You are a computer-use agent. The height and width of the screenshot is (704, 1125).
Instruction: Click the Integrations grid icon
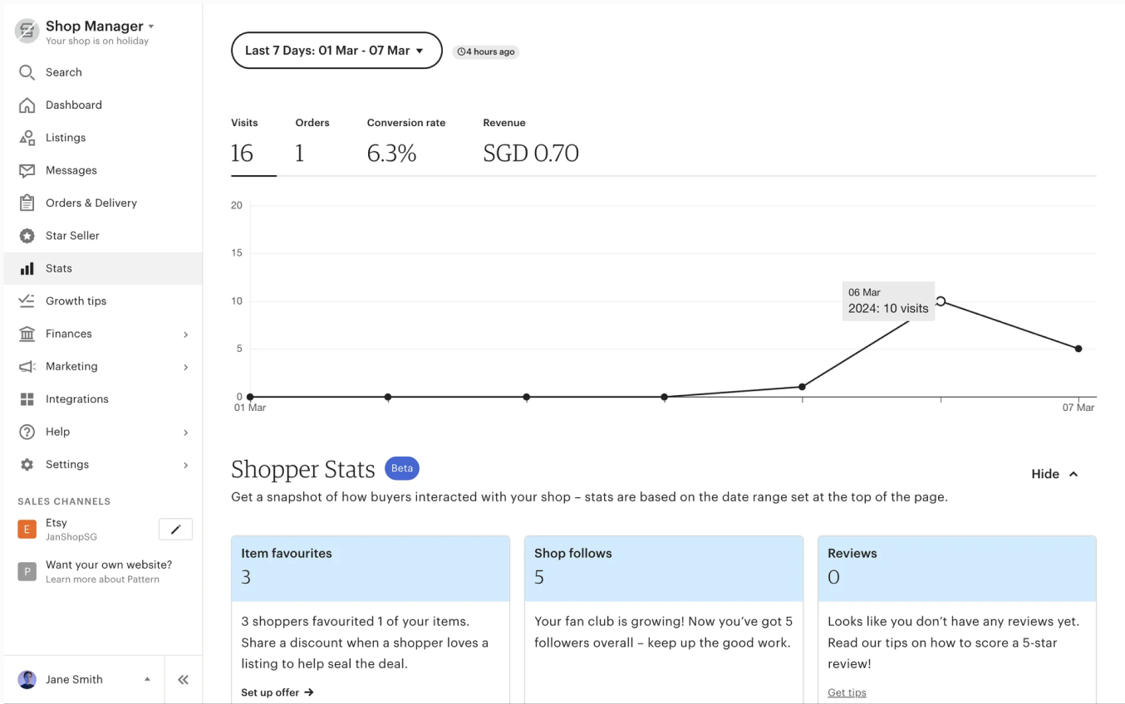point(27,399)
